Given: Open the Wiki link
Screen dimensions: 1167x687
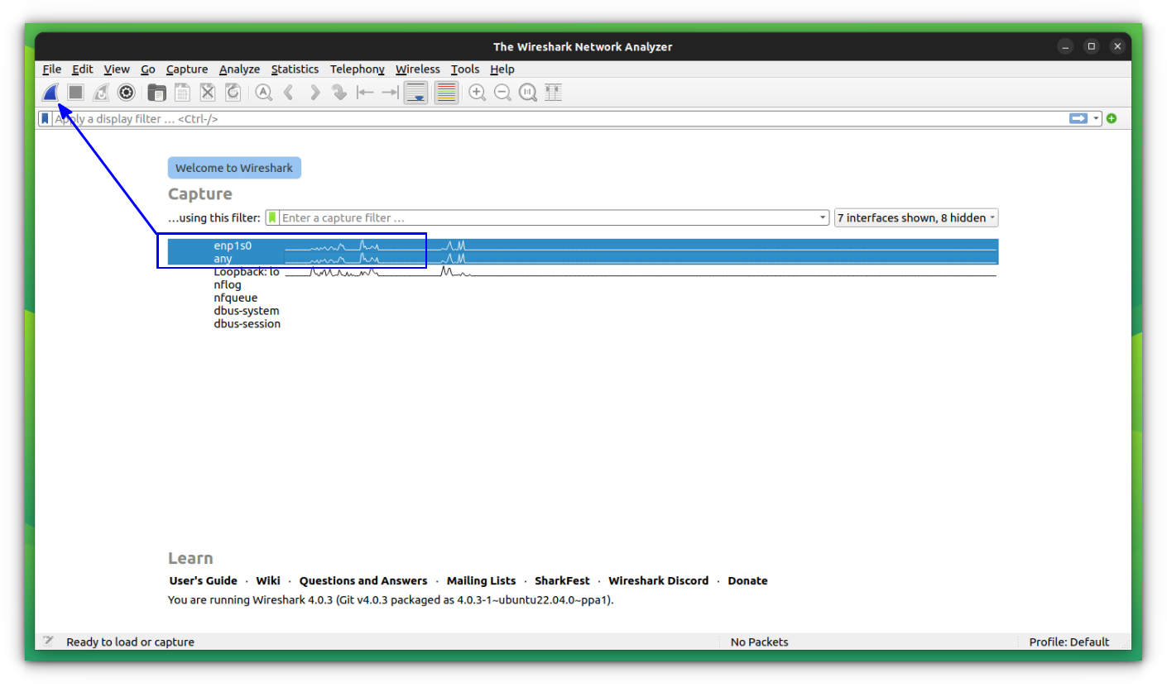Looking at the screenshot, I should tap(268, 581).
